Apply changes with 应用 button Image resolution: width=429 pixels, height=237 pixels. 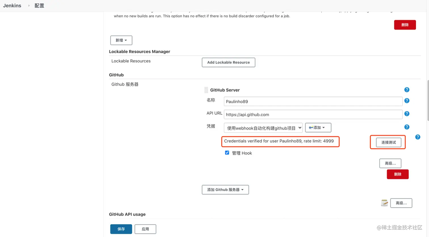[145, 229]
